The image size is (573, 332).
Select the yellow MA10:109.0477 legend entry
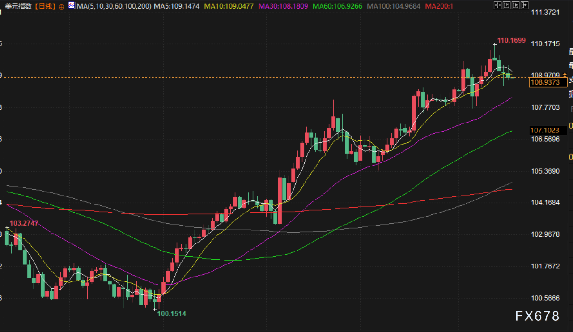point(229,6)
